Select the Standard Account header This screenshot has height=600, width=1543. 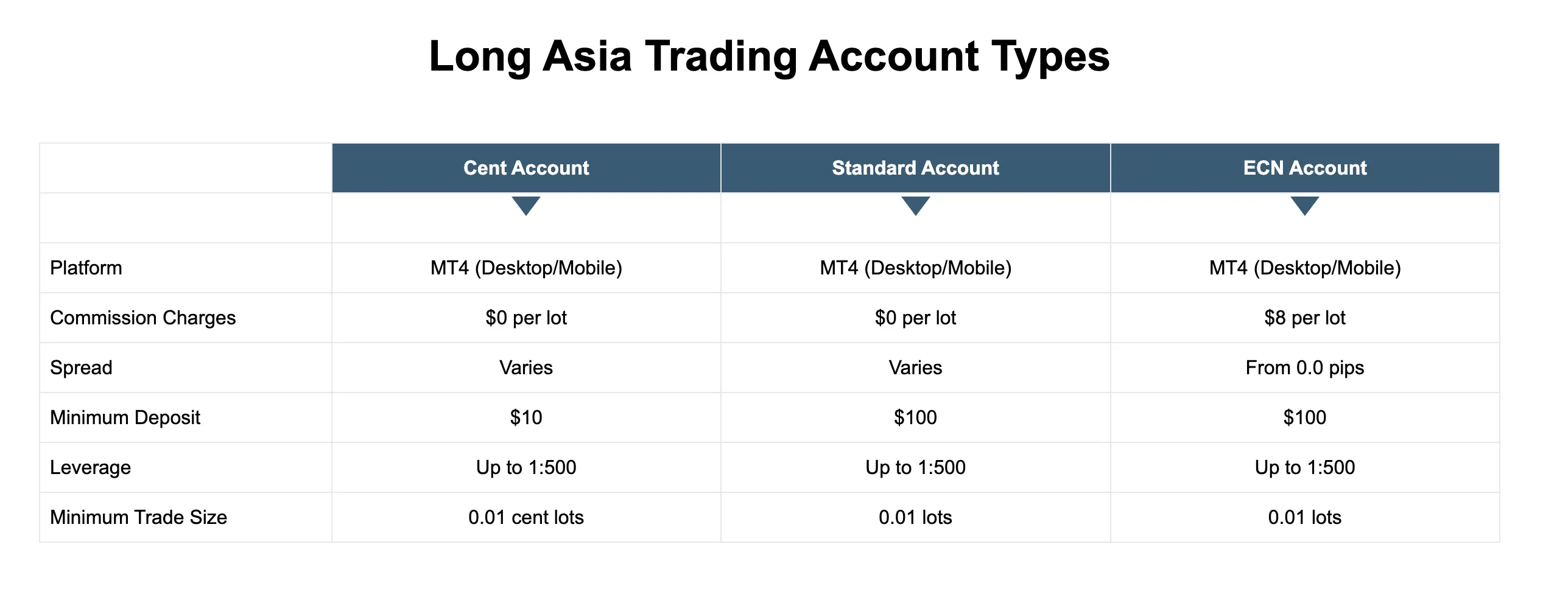(x=915, y=168)
